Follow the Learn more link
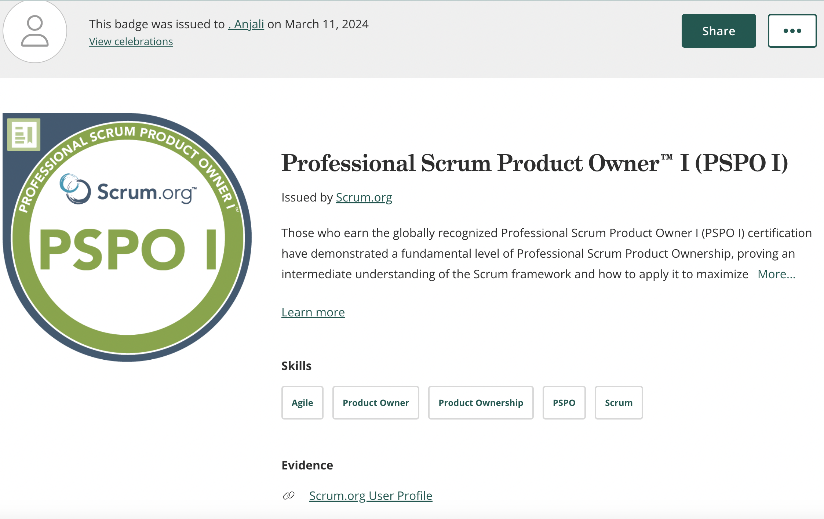 313,312
